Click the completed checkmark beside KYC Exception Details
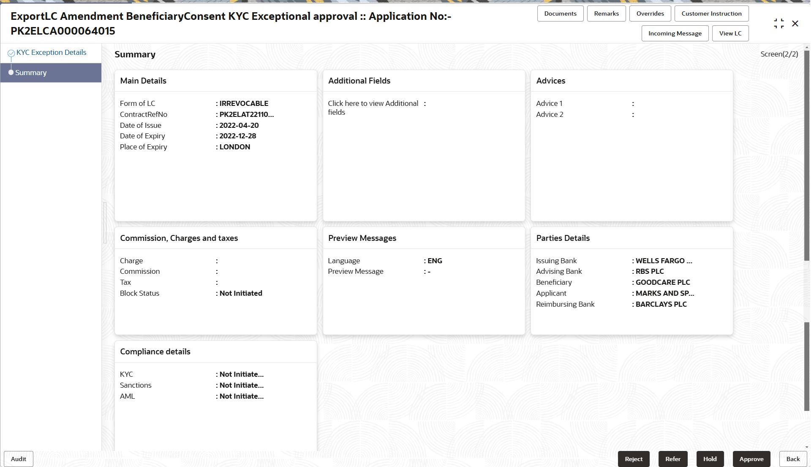The width and height of the screenshot is (811, 467). 11,52
